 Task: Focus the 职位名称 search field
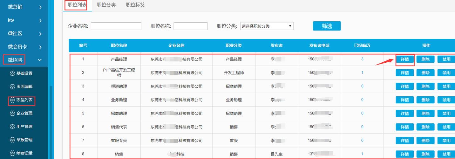pyautogui.click(x=190, y=26)
